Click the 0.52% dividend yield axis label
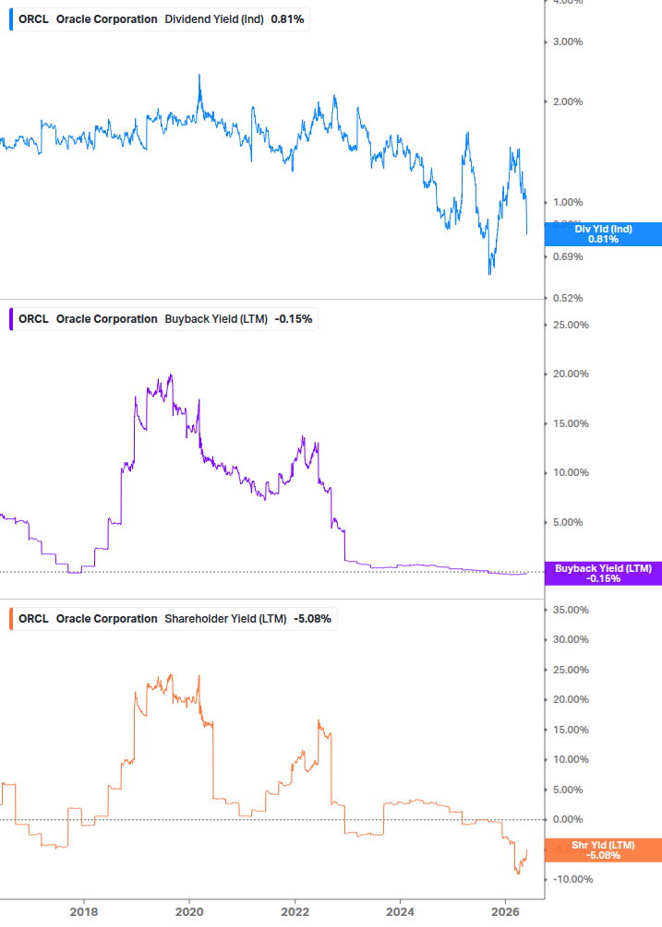The height and width of the screenshot is (927, 662). tap(568, 298)
